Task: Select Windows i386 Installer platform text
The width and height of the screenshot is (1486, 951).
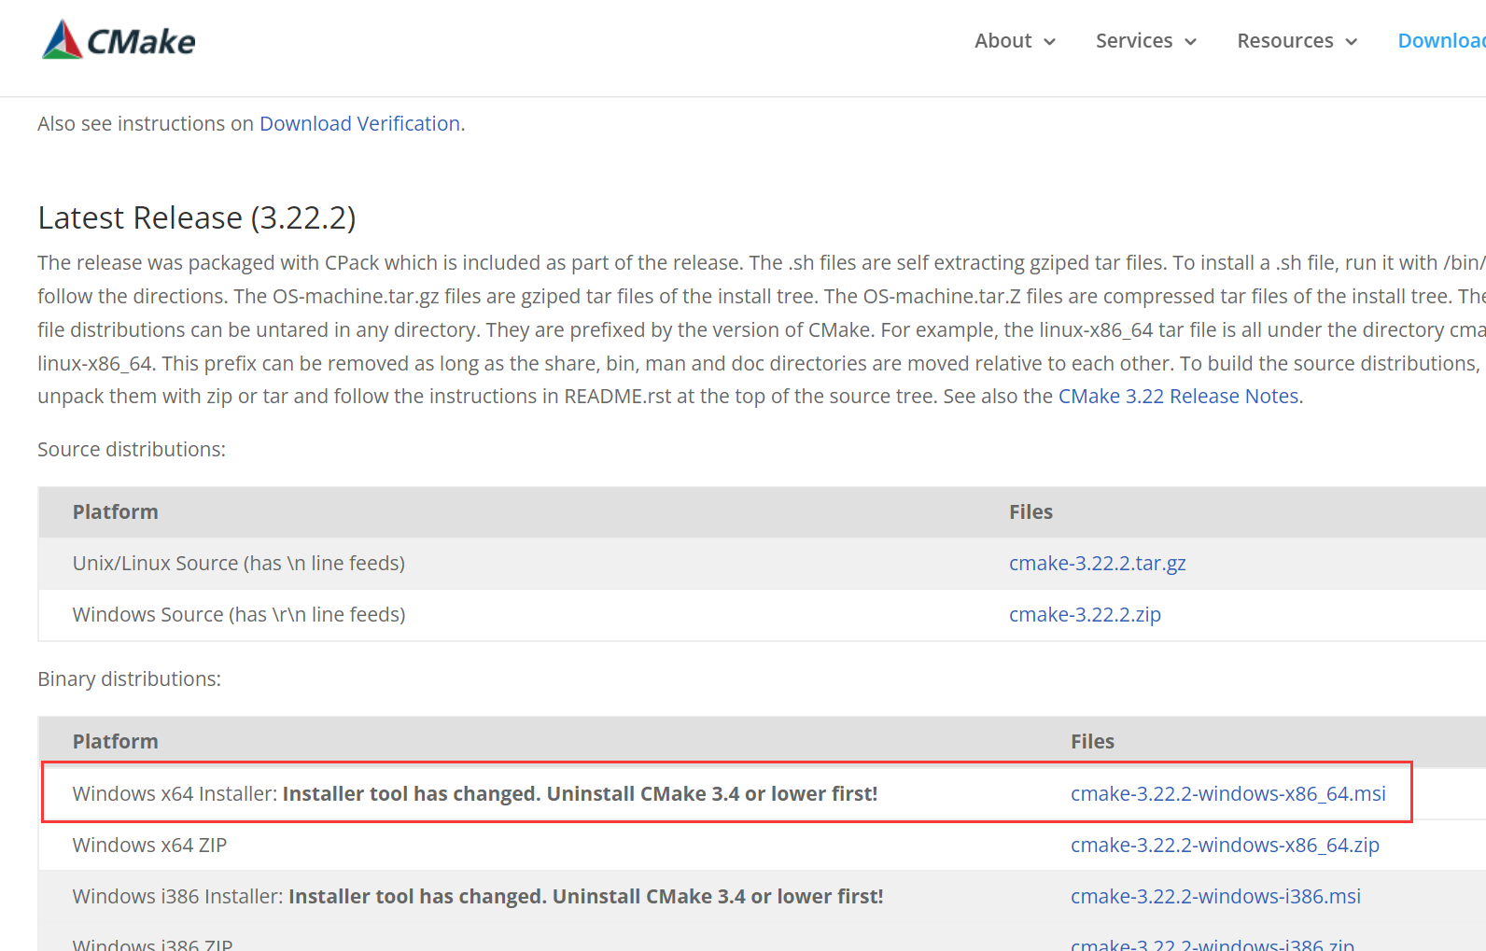Action: [478, 897]
